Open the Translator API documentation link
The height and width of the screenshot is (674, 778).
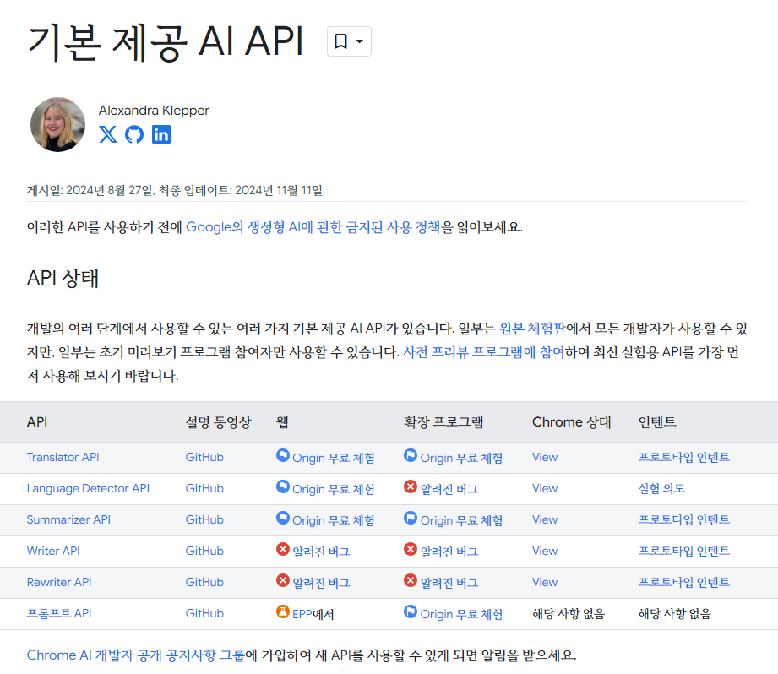pos(63,457)
